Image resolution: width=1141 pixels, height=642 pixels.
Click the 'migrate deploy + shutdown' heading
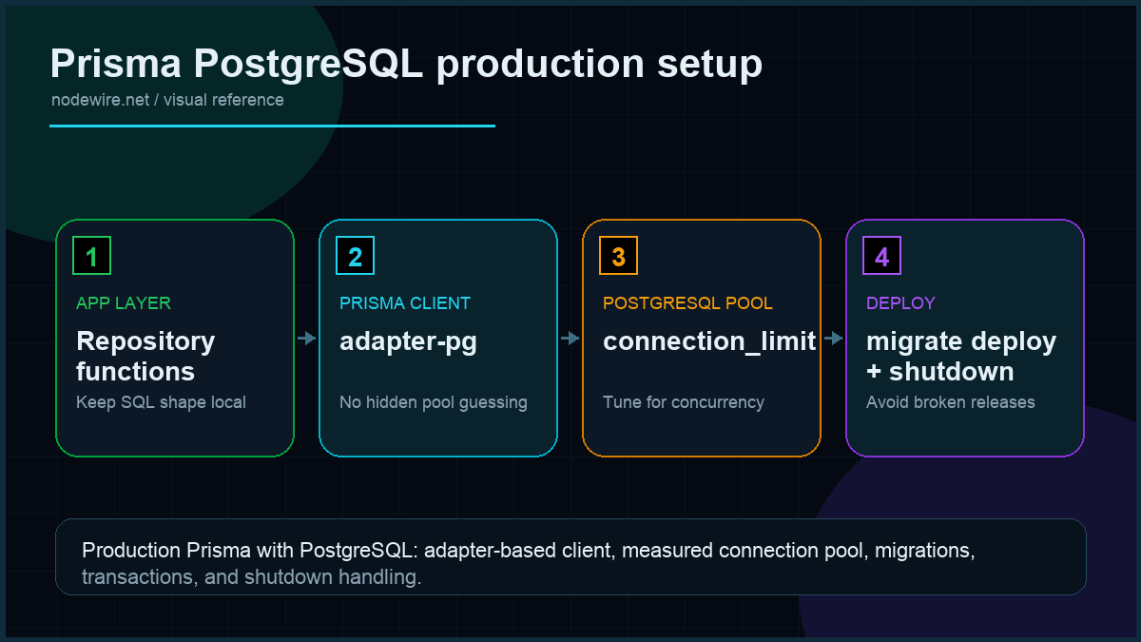tap(961, 356)
